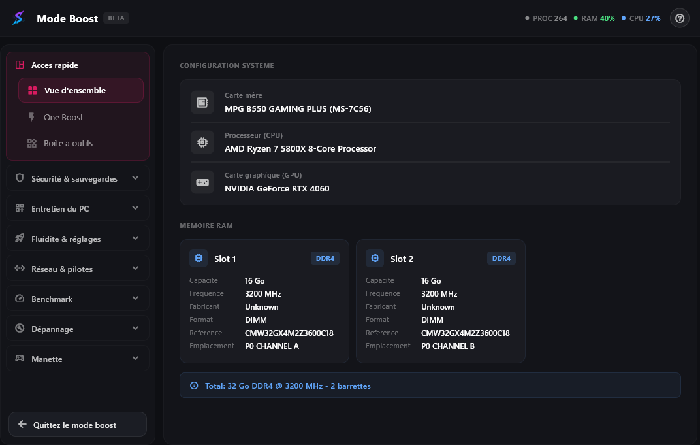Click the info icon in Total banner

[194, 386]
